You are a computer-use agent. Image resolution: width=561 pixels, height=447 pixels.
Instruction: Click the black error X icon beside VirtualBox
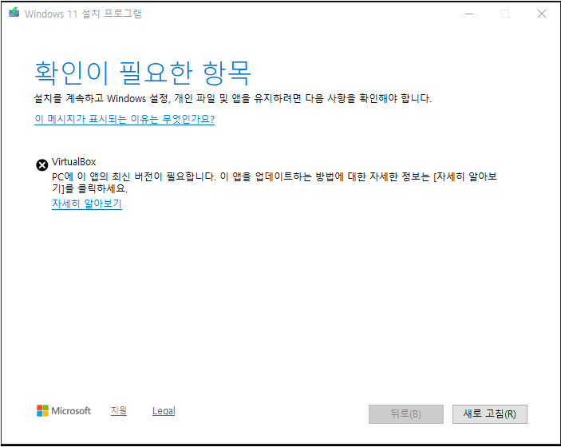pos(41,165)
